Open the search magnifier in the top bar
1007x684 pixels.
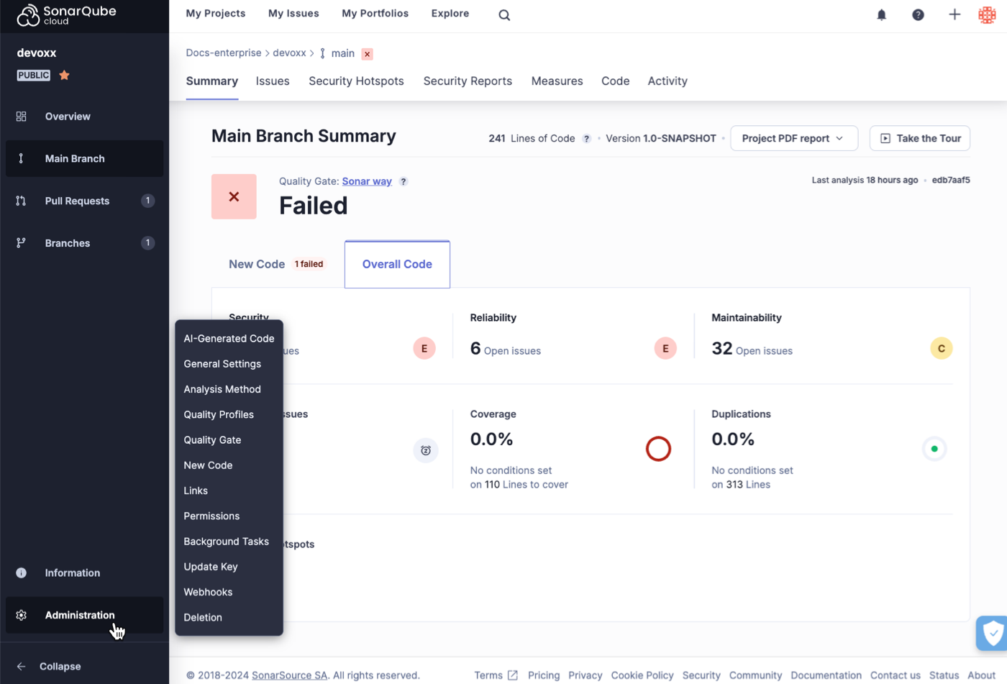click(x=503, y=14)
